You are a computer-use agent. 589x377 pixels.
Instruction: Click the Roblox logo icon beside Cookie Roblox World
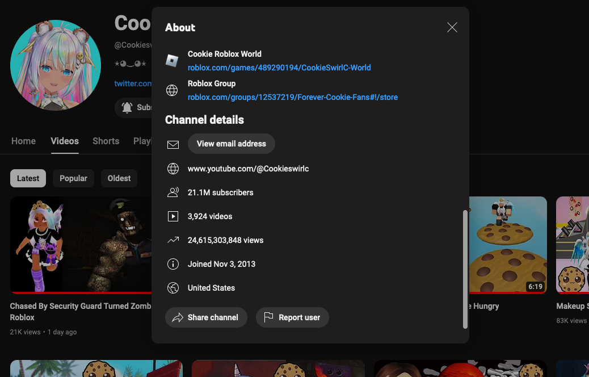(x=172, y=61)
